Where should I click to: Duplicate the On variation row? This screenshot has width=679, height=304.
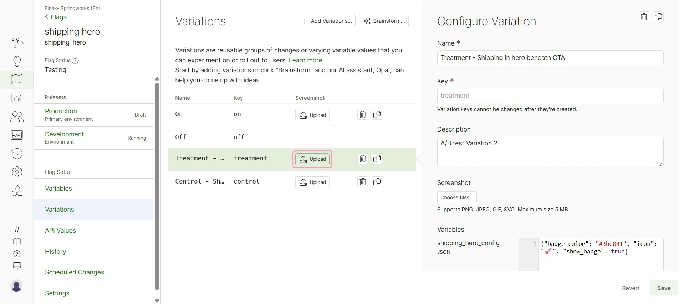coord(377,114)
